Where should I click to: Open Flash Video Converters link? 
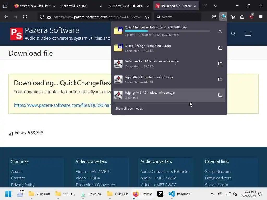point(96,185)
